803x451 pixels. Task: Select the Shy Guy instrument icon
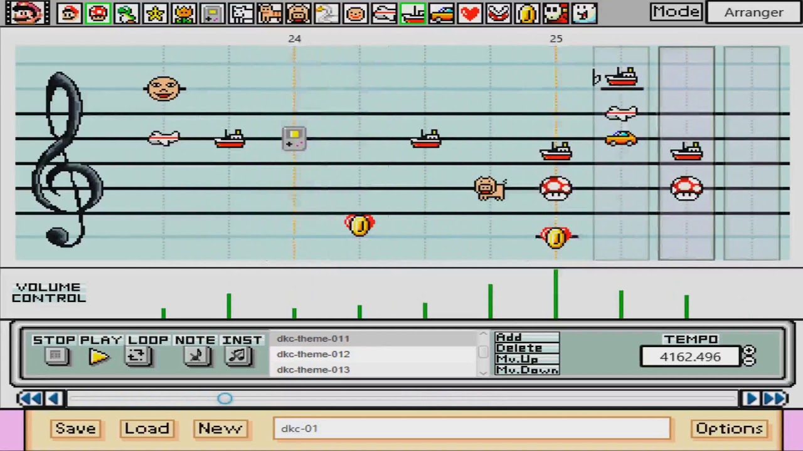(x=555, y=13)
